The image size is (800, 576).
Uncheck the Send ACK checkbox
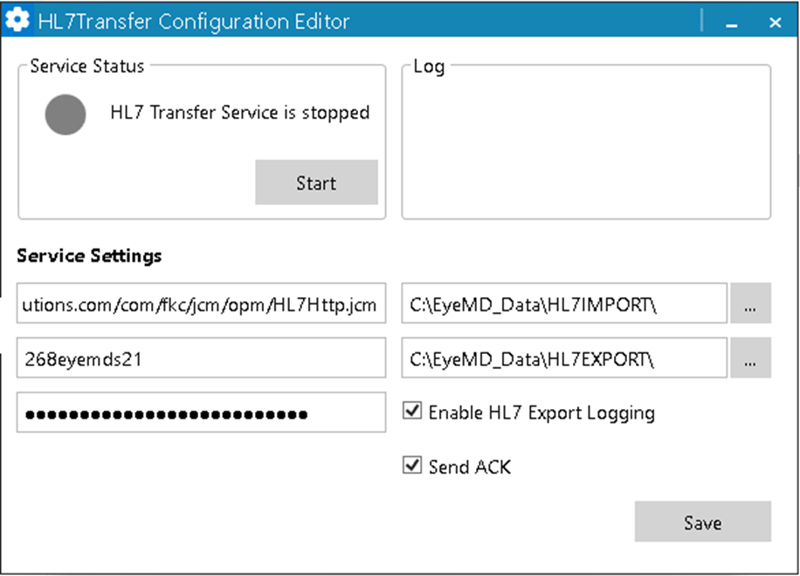click(x=412, y=466)
